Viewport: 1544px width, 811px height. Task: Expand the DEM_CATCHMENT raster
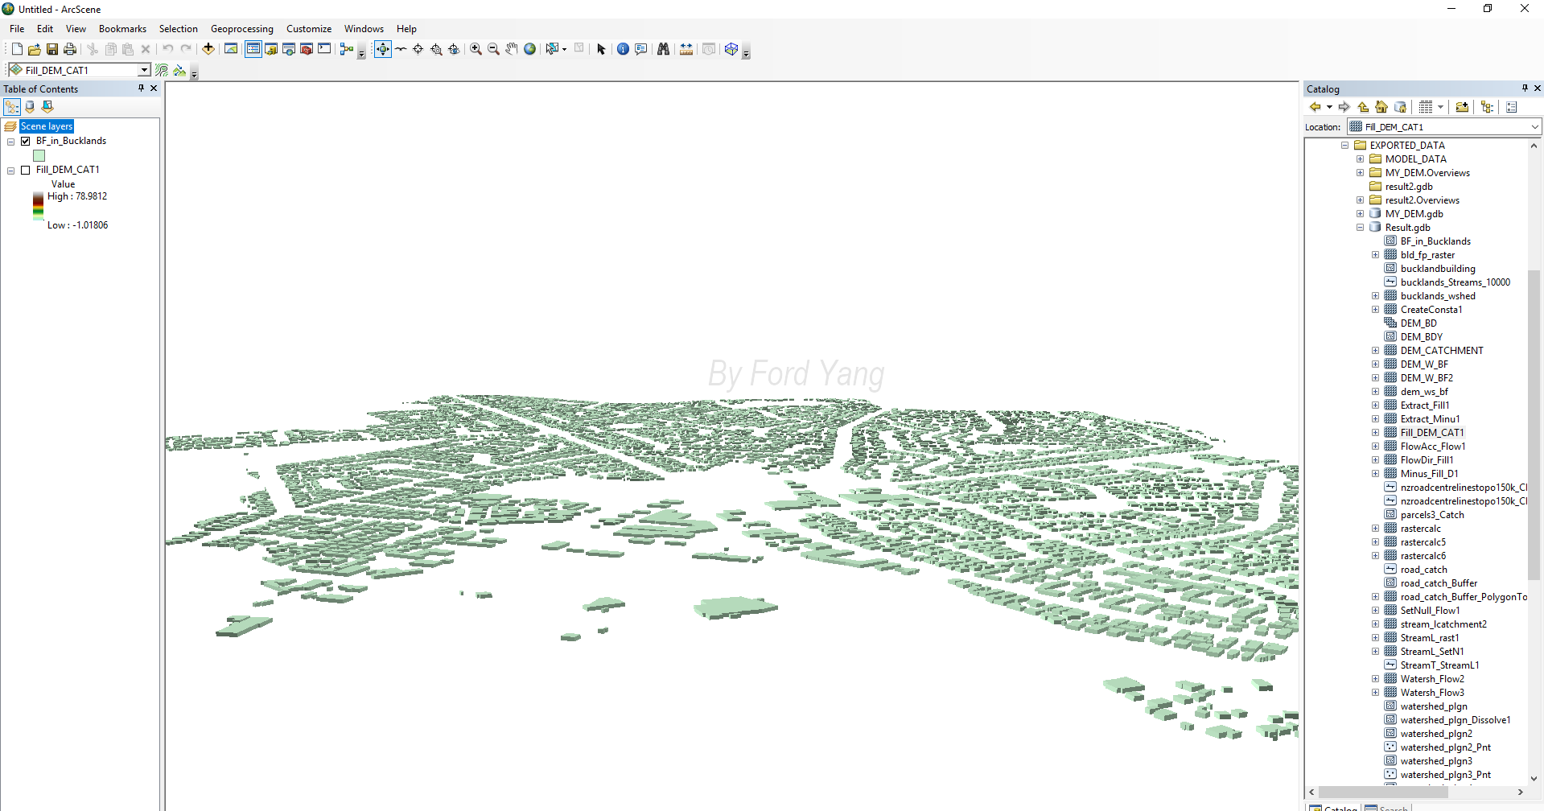[1375, 351]
